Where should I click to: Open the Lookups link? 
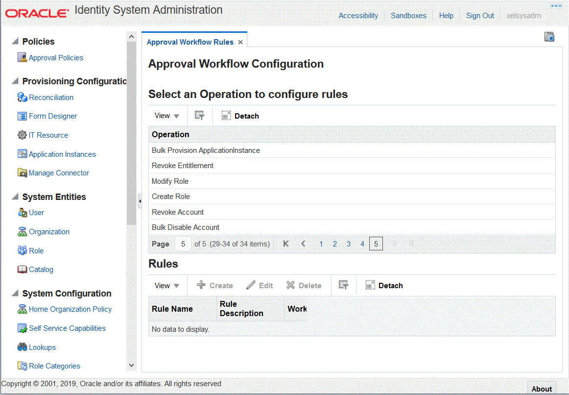coord(42,347)
